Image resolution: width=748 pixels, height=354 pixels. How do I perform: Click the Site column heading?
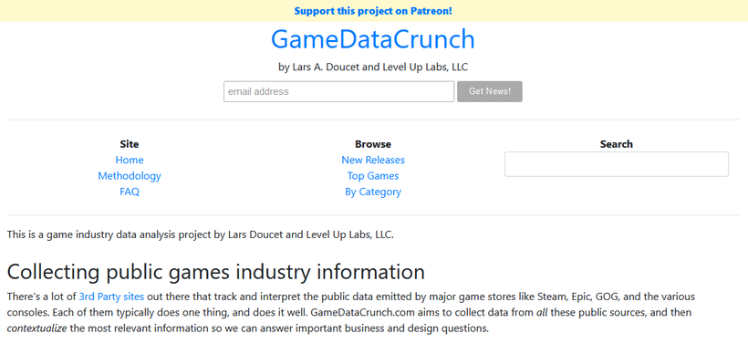130,144
